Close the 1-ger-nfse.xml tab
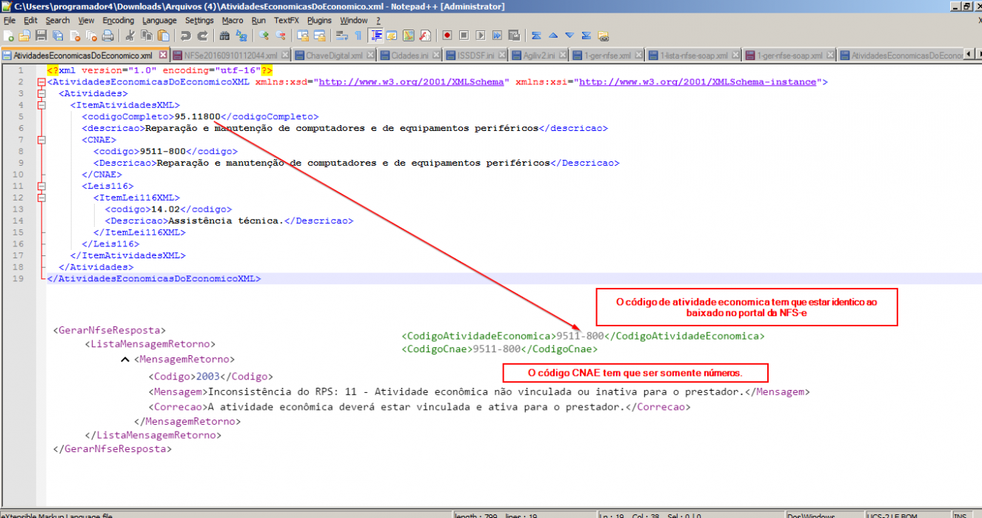This screenshot has width=982, height=518. point(639,55)
